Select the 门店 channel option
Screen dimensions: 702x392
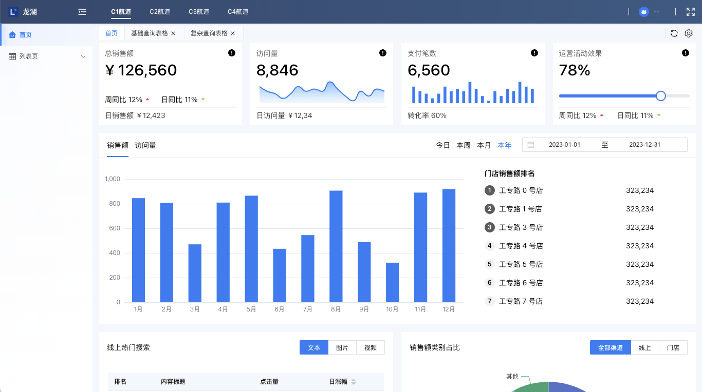(x=673, y=347)
